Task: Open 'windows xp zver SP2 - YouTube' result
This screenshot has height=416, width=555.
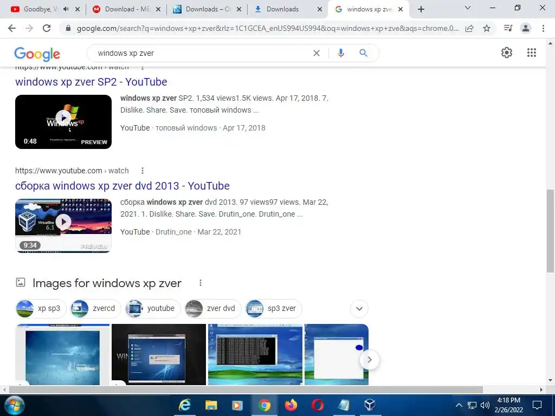Action: click(91, 82)
